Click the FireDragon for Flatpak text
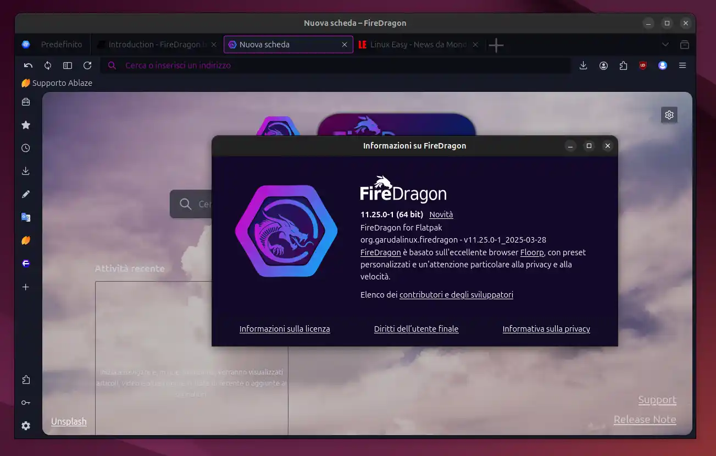The height and width of the screenshot is (456, 716). [401, 227]
